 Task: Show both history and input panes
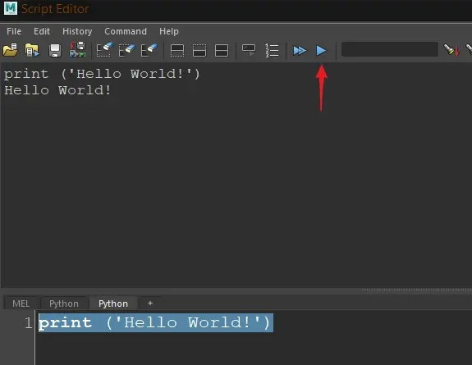(222, 50)
